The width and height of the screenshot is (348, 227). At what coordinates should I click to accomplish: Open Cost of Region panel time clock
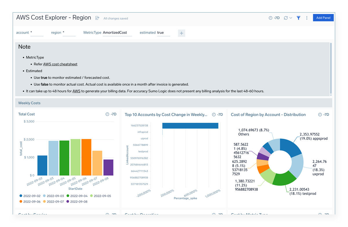[x=320, y=115]
